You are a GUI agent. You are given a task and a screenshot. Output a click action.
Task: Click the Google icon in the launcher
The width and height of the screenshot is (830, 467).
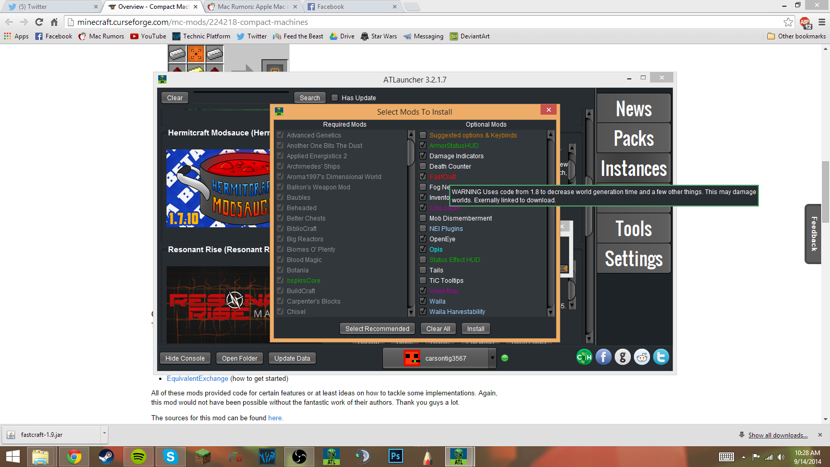tap(622, 357)
